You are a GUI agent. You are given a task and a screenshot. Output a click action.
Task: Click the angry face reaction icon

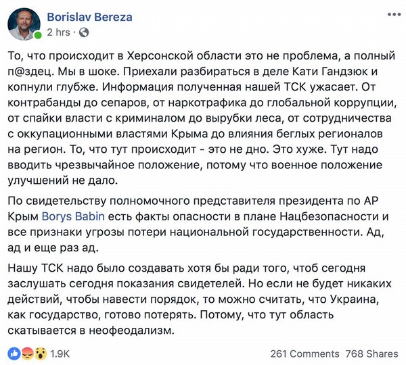pos(27,354)
